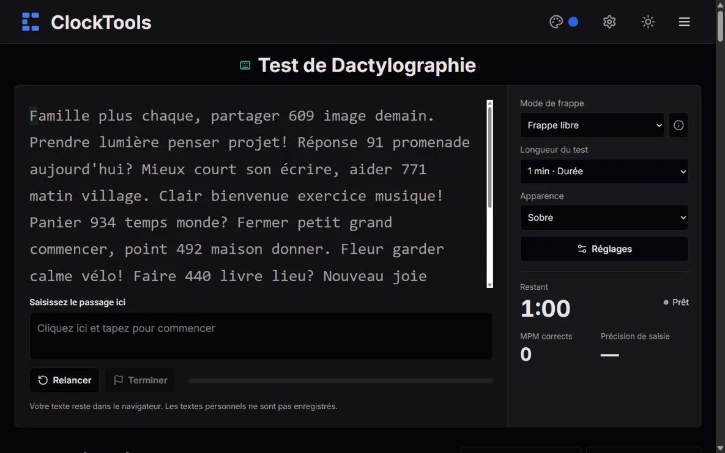Click the Réglages button
The width and height of the screenshot is (725, 453).
click(x=604, y=249)
